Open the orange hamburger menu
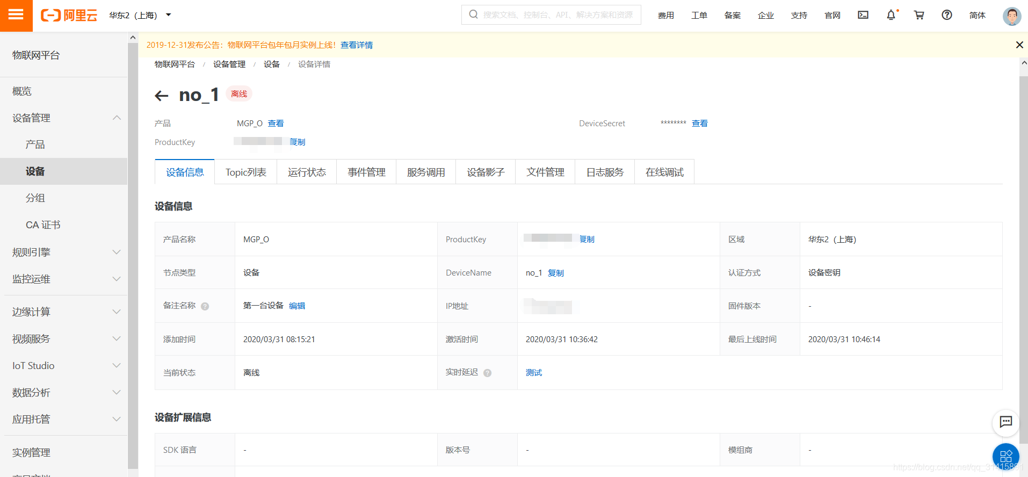 [16, 16]
